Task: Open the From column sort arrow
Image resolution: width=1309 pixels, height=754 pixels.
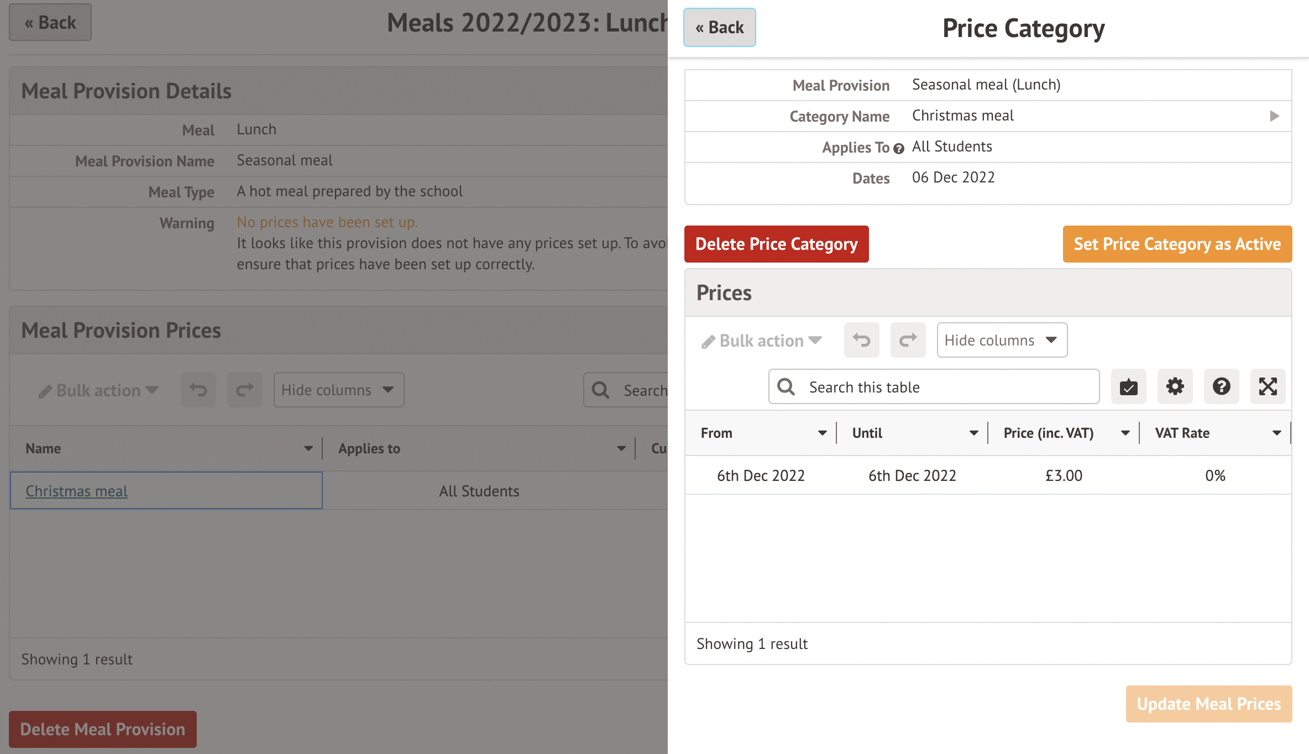Action: click(x=822, y=433)
